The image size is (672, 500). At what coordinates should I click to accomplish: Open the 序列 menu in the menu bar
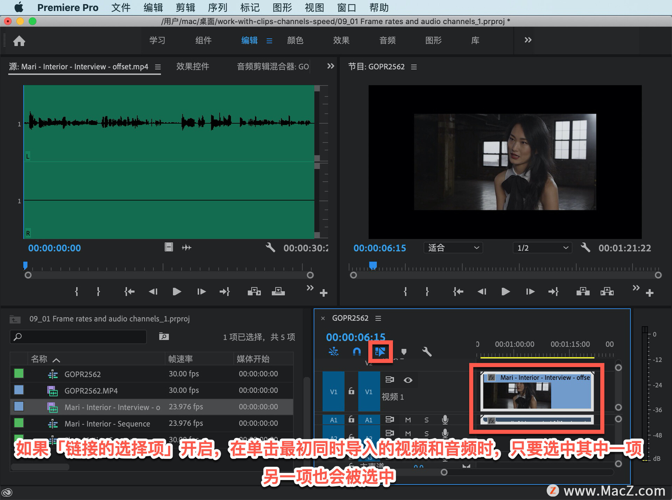(x=217, y=7)
